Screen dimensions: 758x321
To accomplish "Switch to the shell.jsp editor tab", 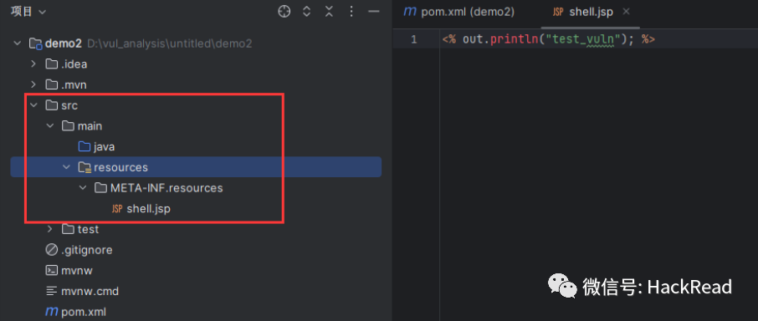I will [591, 12].
